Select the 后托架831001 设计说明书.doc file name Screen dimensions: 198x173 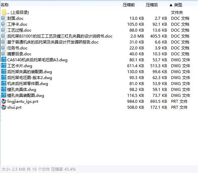tap(60, 36)
